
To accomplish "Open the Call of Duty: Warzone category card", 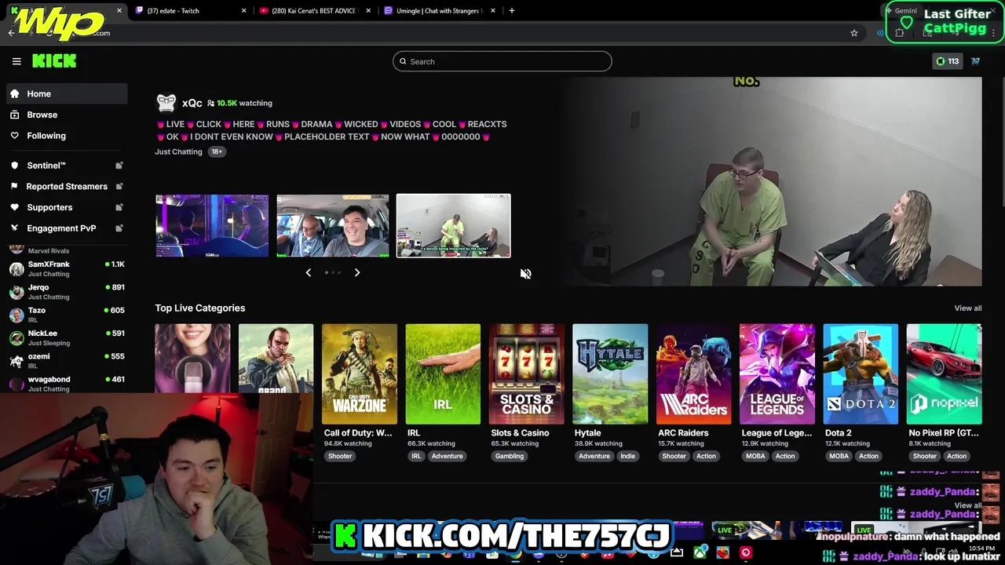I will [x=360, y=374].
